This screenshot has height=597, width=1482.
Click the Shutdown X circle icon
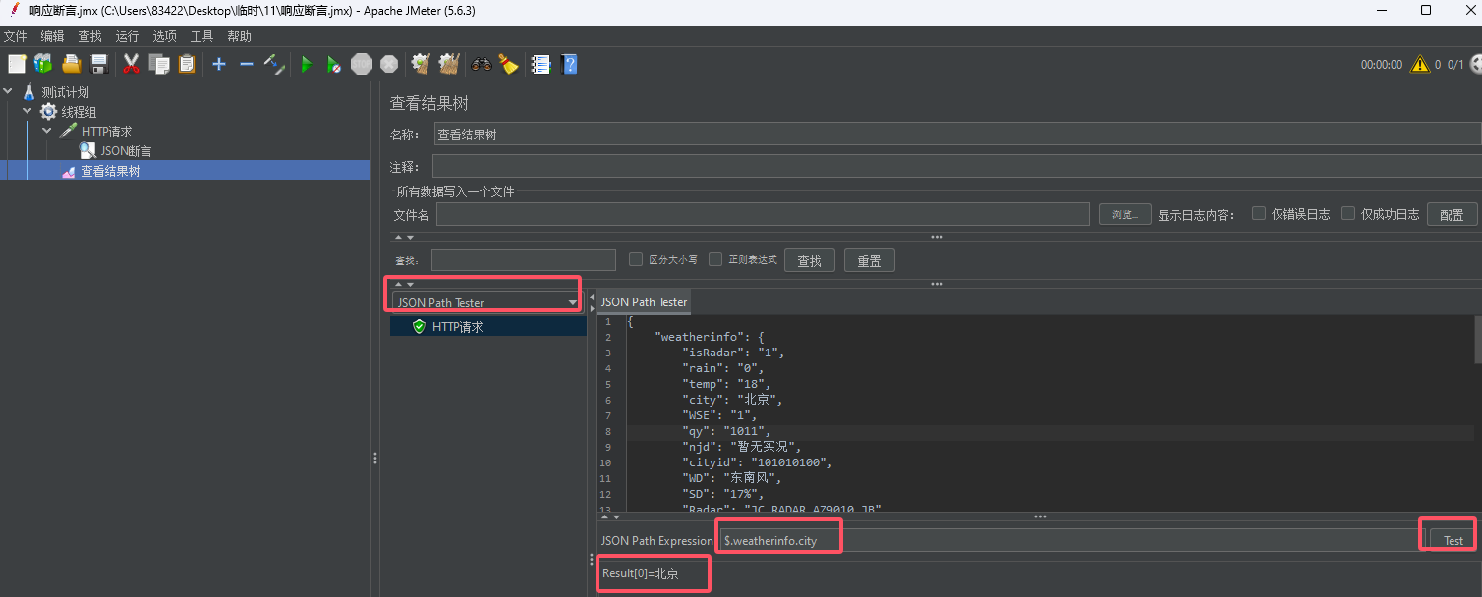(389, 64)
